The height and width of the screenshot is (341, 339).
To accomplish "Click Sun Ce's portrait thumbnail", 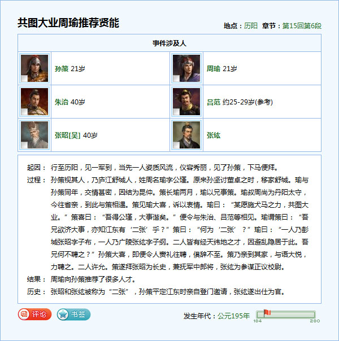I will (34, 68).
